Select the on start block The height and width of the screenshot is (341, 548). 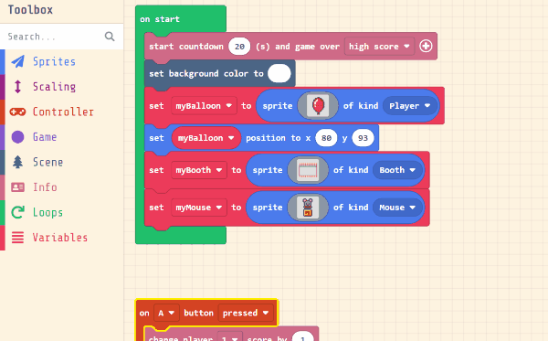point(160,19)
